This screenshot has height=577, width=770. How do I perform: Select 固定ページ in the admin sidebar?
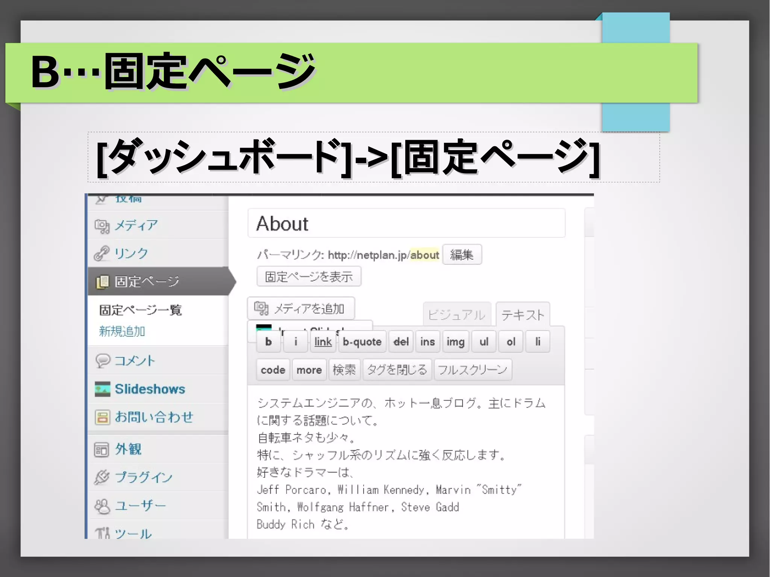click(x=158, y=282)
